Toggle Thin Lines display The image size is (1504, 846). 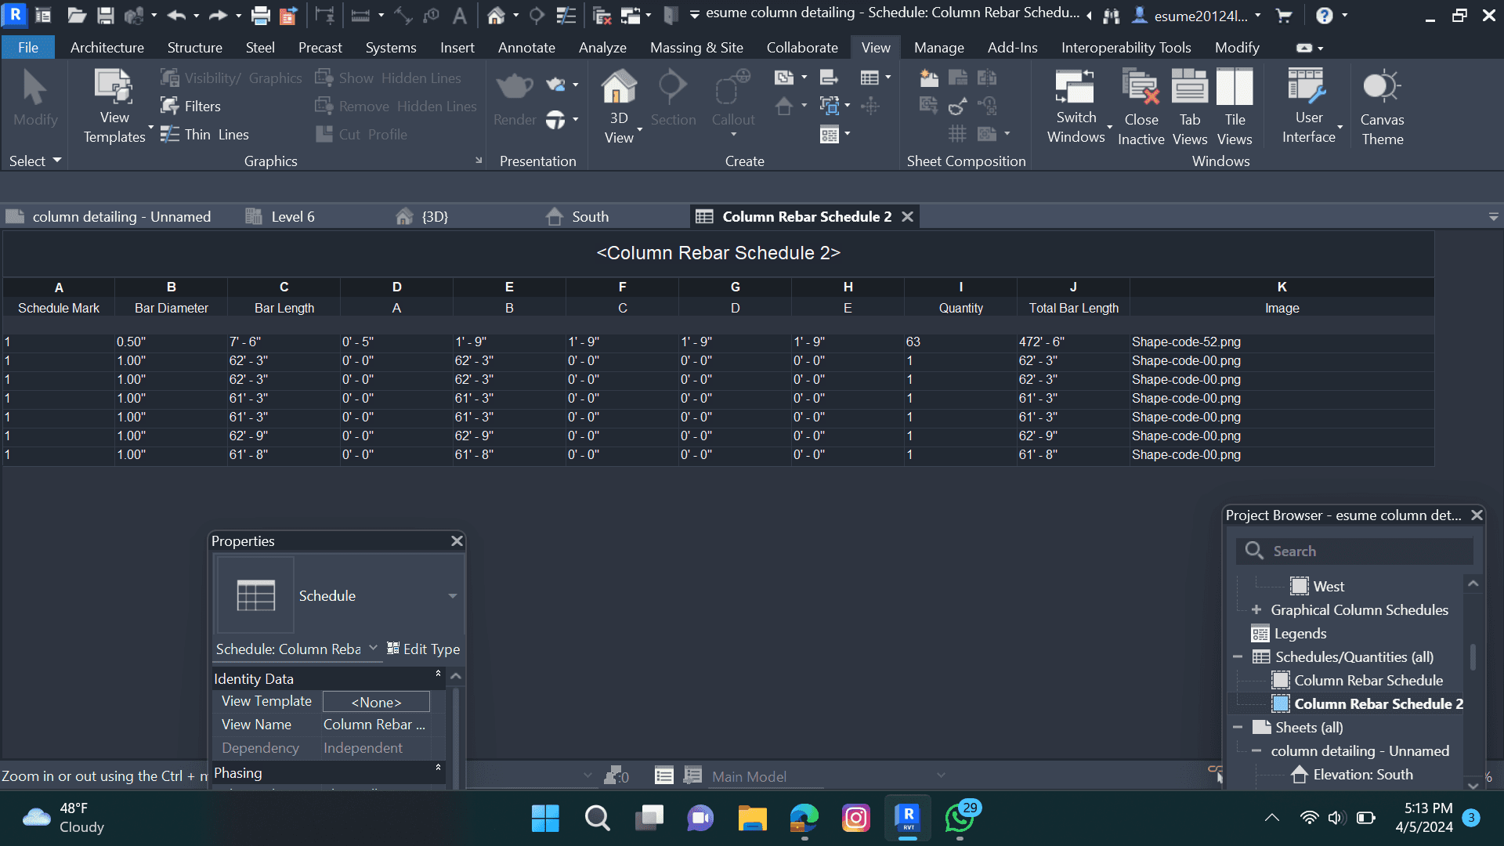click(x=204, y=134)
